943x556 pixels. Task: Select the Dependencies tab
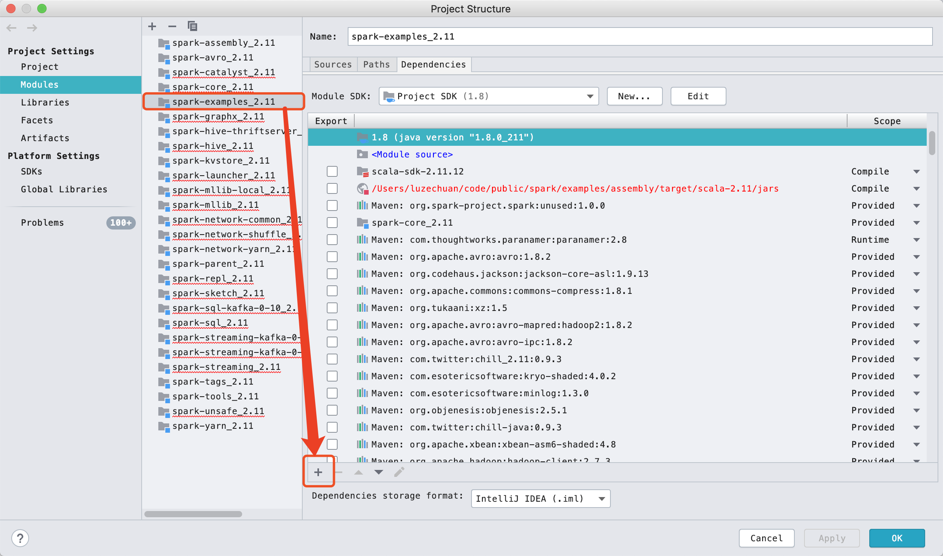click(x=433, y=64)
